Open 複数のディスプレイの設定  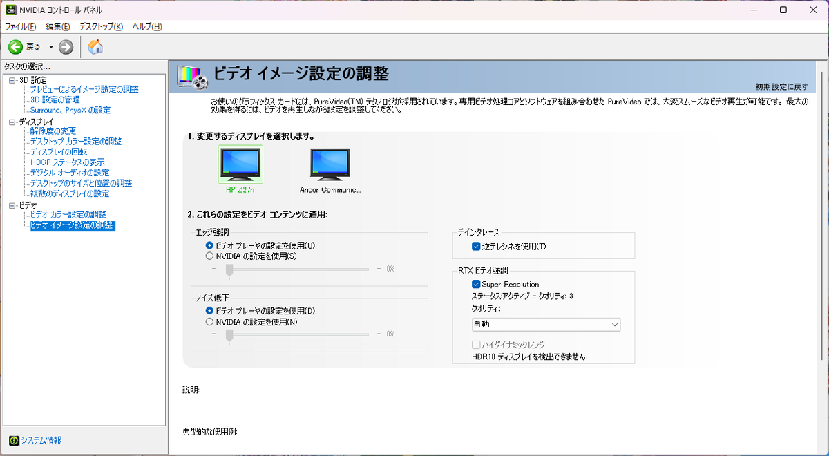(70, 193)
